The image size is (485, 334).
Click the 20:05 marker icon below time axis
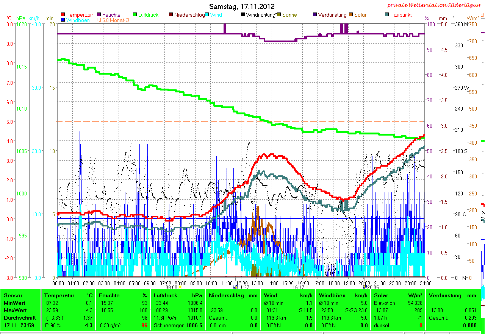365,287
